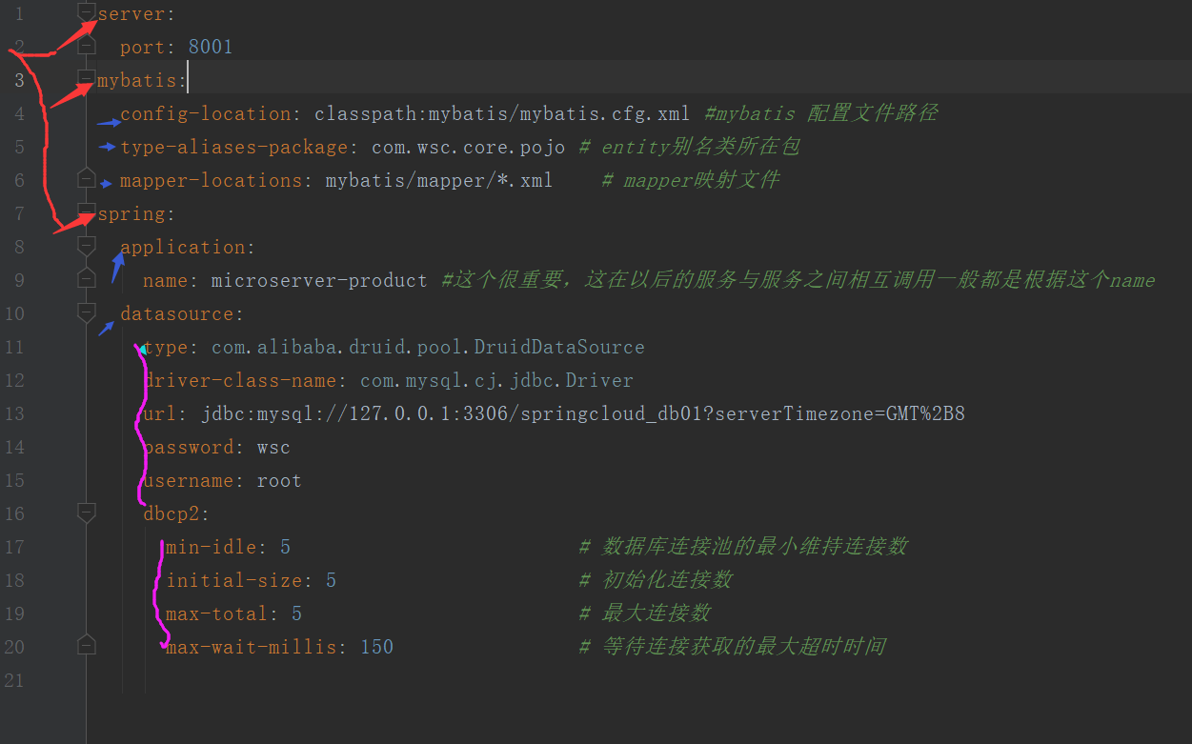Screen dimensions: 1192x744
Task: Place cursor on username value root
Action: point(279,480)
